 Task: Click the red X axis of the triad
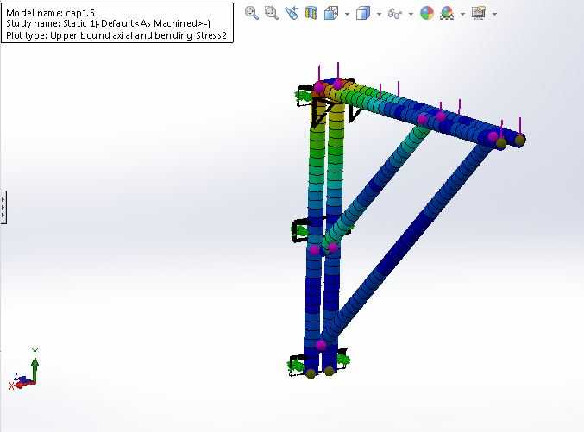[22, 385]
